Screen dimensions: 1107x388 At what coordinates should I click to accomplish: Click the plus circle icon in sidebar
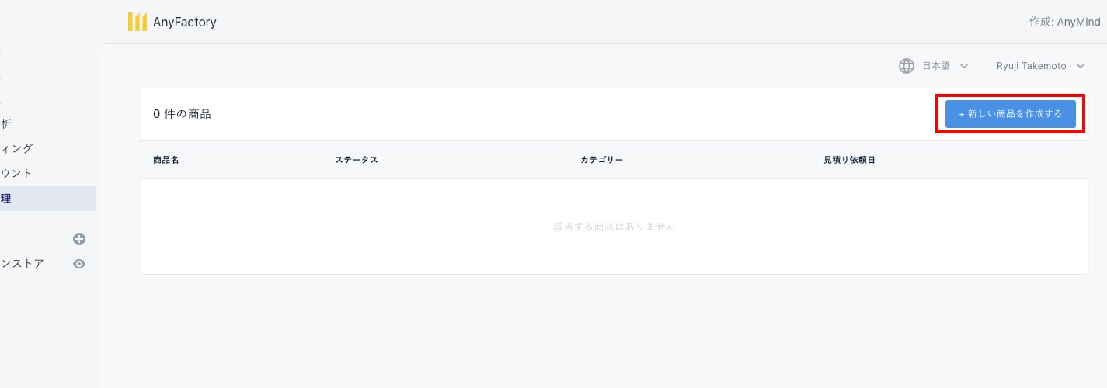[x=79, y=239]
